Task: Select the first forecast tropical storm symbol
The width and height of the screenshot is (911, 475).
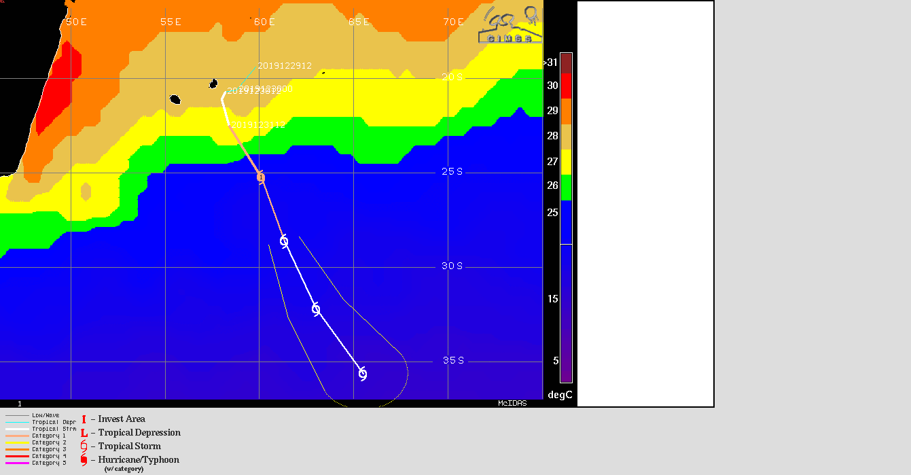Action: pos(284,241)
